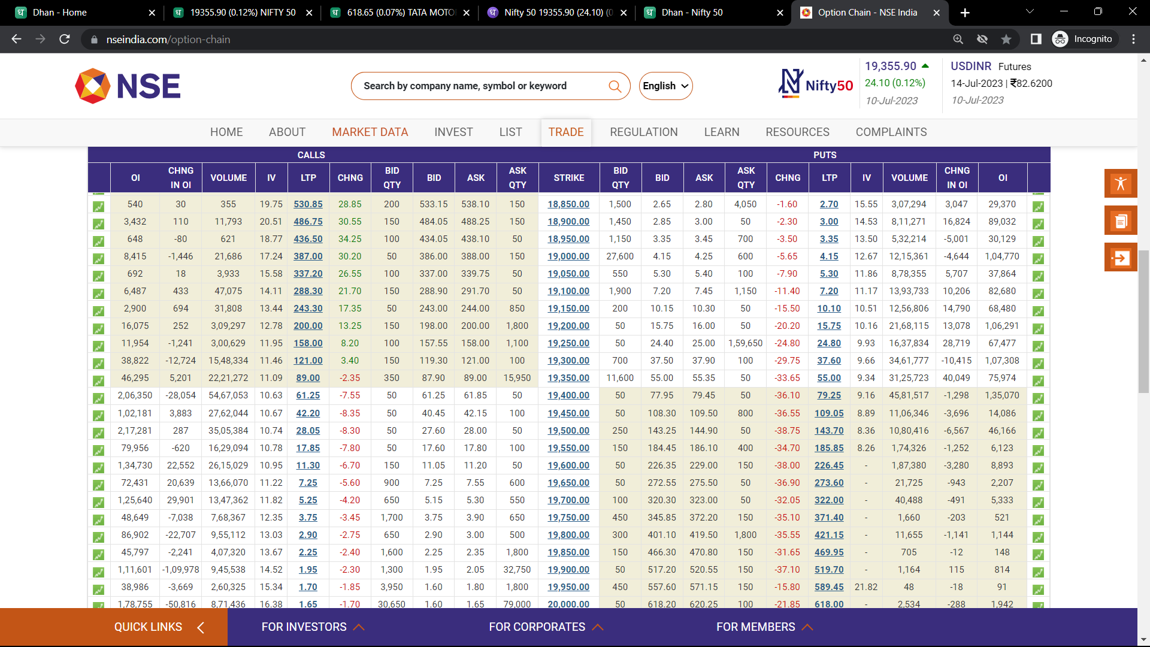Open the MARKET DATA menu

tap(370, 132)
